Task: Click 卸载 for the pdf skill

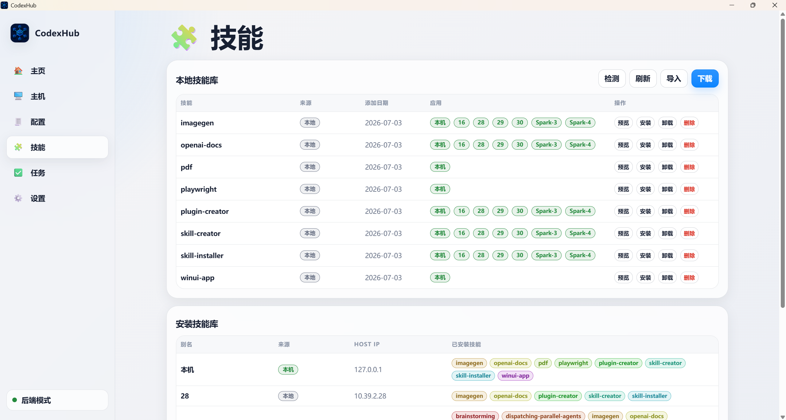Action: (667, 167)
